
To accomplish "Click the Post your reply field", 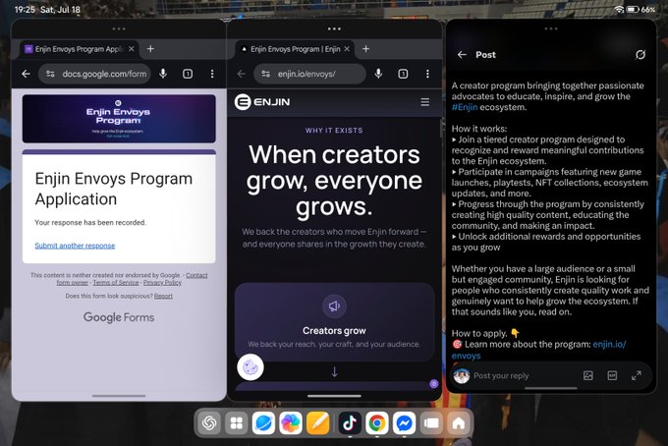I will pyautogui.click(x=501, y=375).
